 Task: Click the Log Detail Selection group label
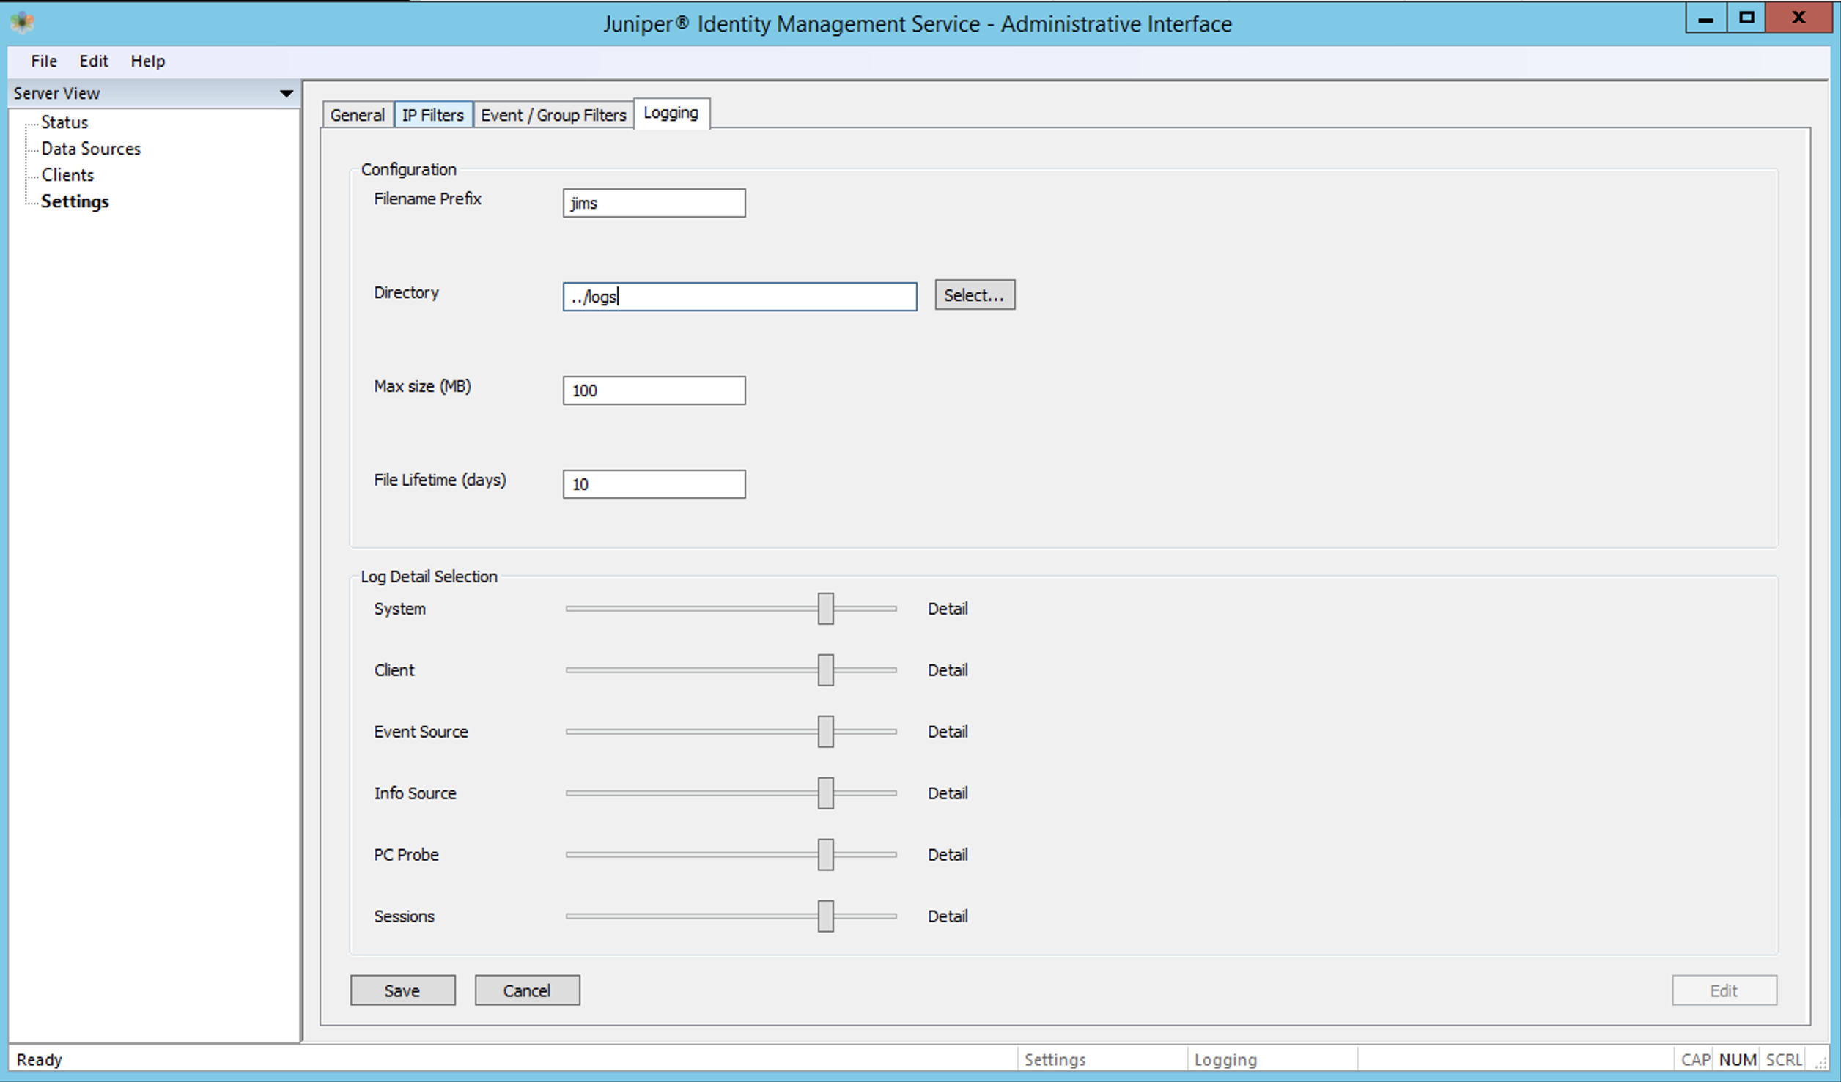tap(429, 577)
